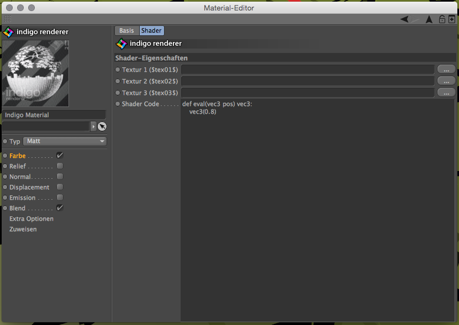This screenshot has height=325, width=459.
Task: Click the Zuweisen entry
Action: pos(23,229)
